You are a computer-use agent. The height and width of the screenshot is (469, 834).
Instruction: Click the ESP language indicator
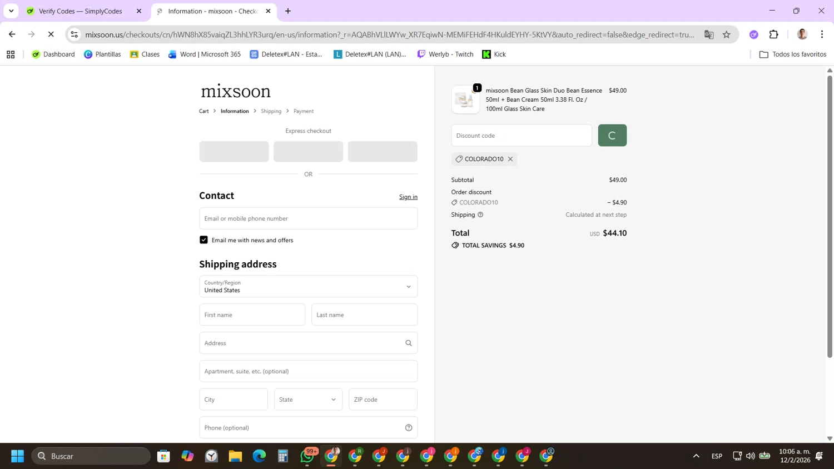click(x=717, y=456)
